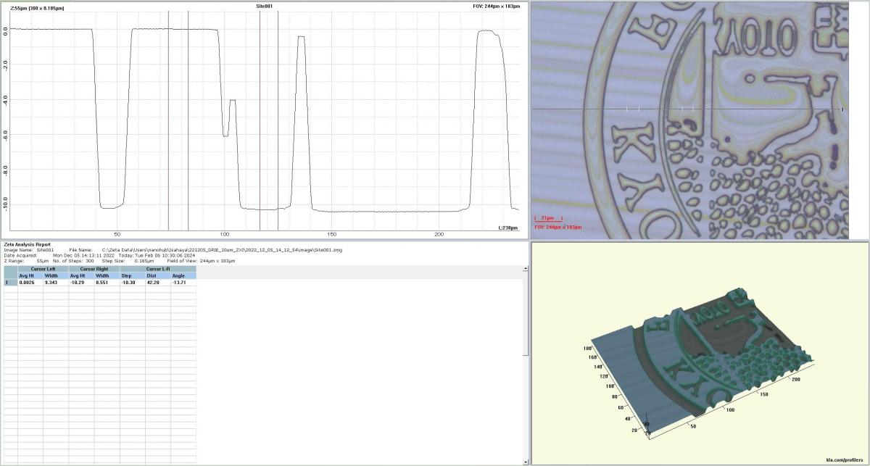Click the Site001.zmg file path text
The height and width of the screenshot is (466, 870).
[x=223, y=250]
